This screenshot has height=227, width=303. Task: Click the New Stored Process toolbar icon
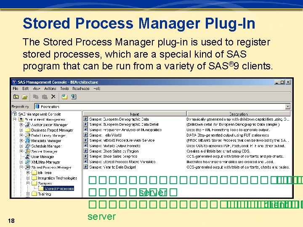coord(74,97)
